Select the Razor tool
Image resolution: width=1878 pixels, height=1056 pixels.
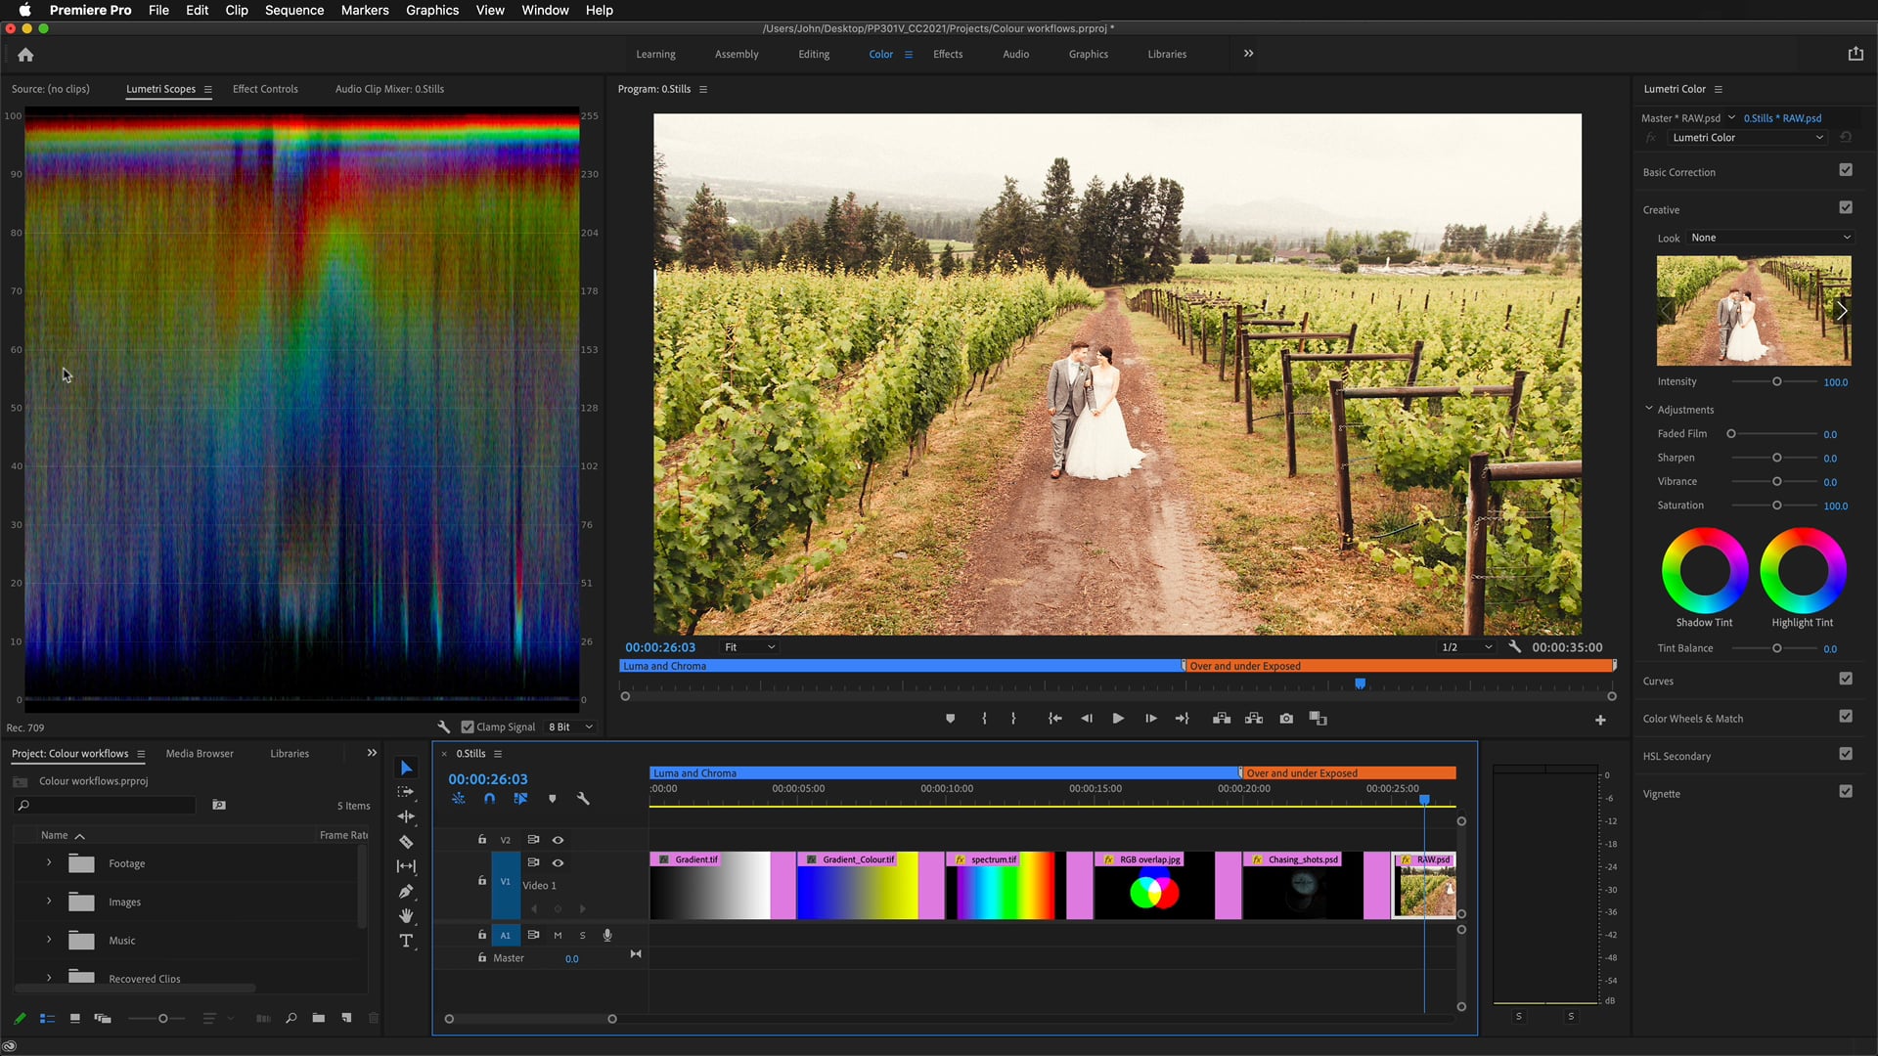(406, 841)
